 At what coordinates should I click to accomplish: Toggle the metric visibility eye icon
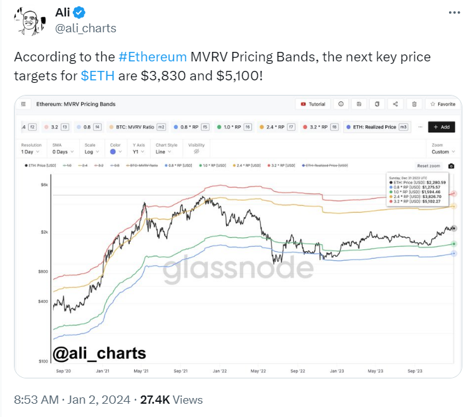click(196, 151)
